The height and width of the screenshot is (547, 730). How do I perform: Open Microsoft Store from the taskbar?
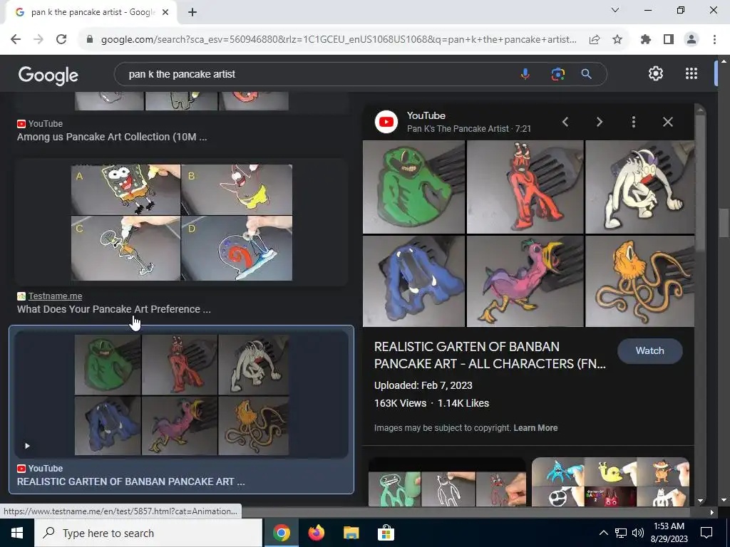tap(386, 533)
